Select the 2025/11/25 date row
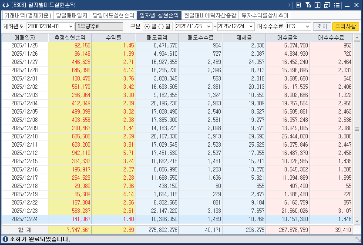Image resolution: width=363 pixels, height=245 pixels. (x=177, y=45)
